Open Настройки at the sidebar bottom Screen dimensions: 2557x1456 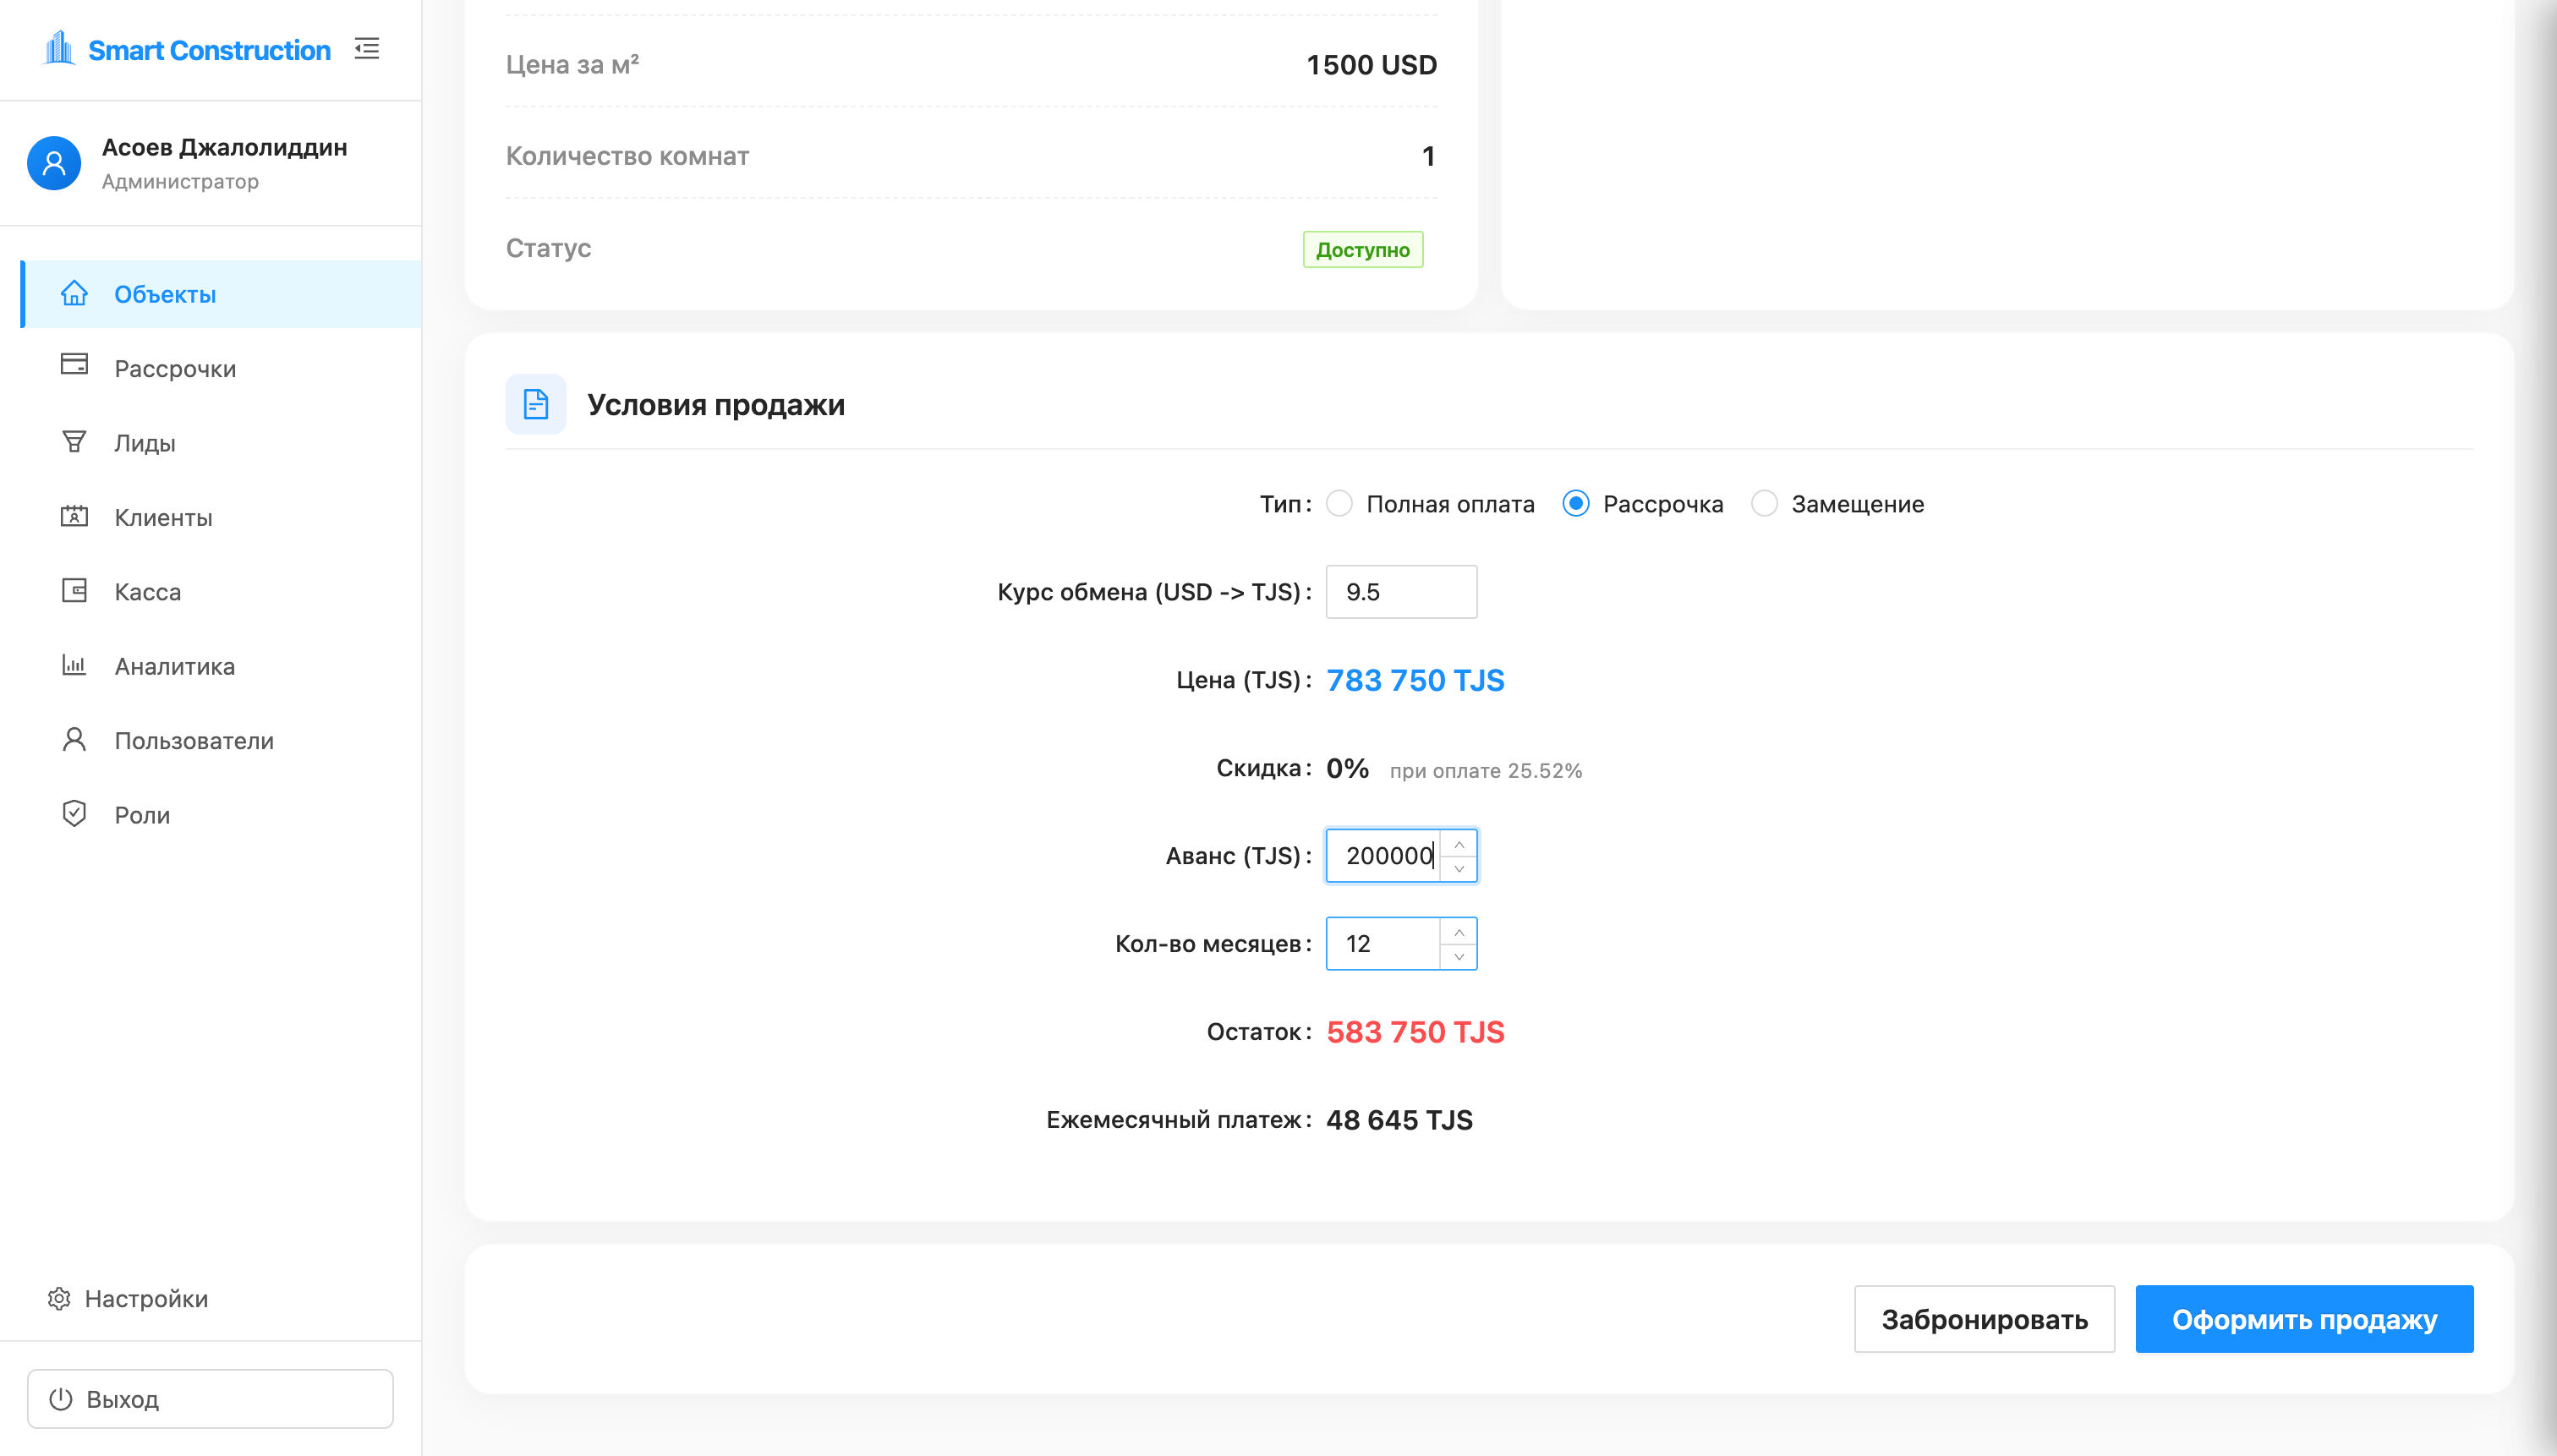[128, 1298]
